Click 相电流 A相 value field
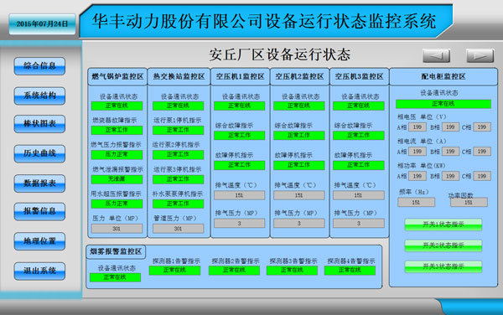The width and height of the screenshot is (503, 315). (x=417, y=152)
